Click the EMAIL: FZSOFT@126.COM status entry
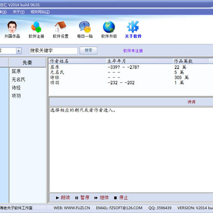The image size is (213, 213). pos(119,208)
